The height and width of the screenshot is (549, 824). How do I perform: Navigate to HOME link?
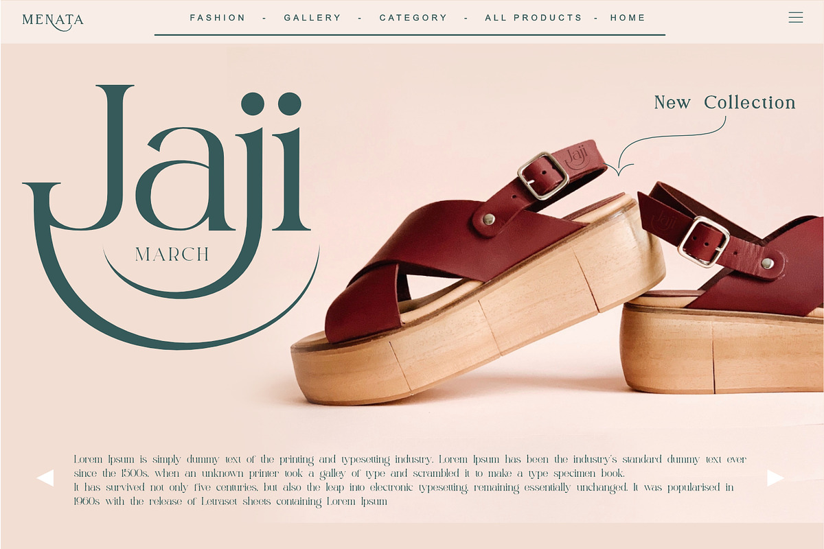coord(628,18)
